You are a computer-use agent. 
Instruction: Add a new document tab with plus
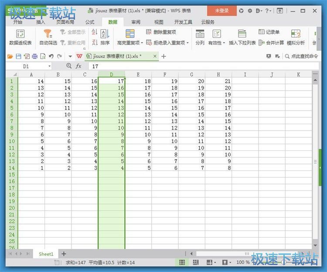[x=163, y=56]
